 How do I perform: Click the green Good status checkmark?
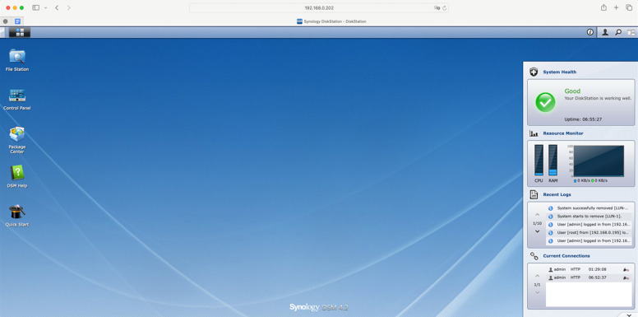(545, 102)
